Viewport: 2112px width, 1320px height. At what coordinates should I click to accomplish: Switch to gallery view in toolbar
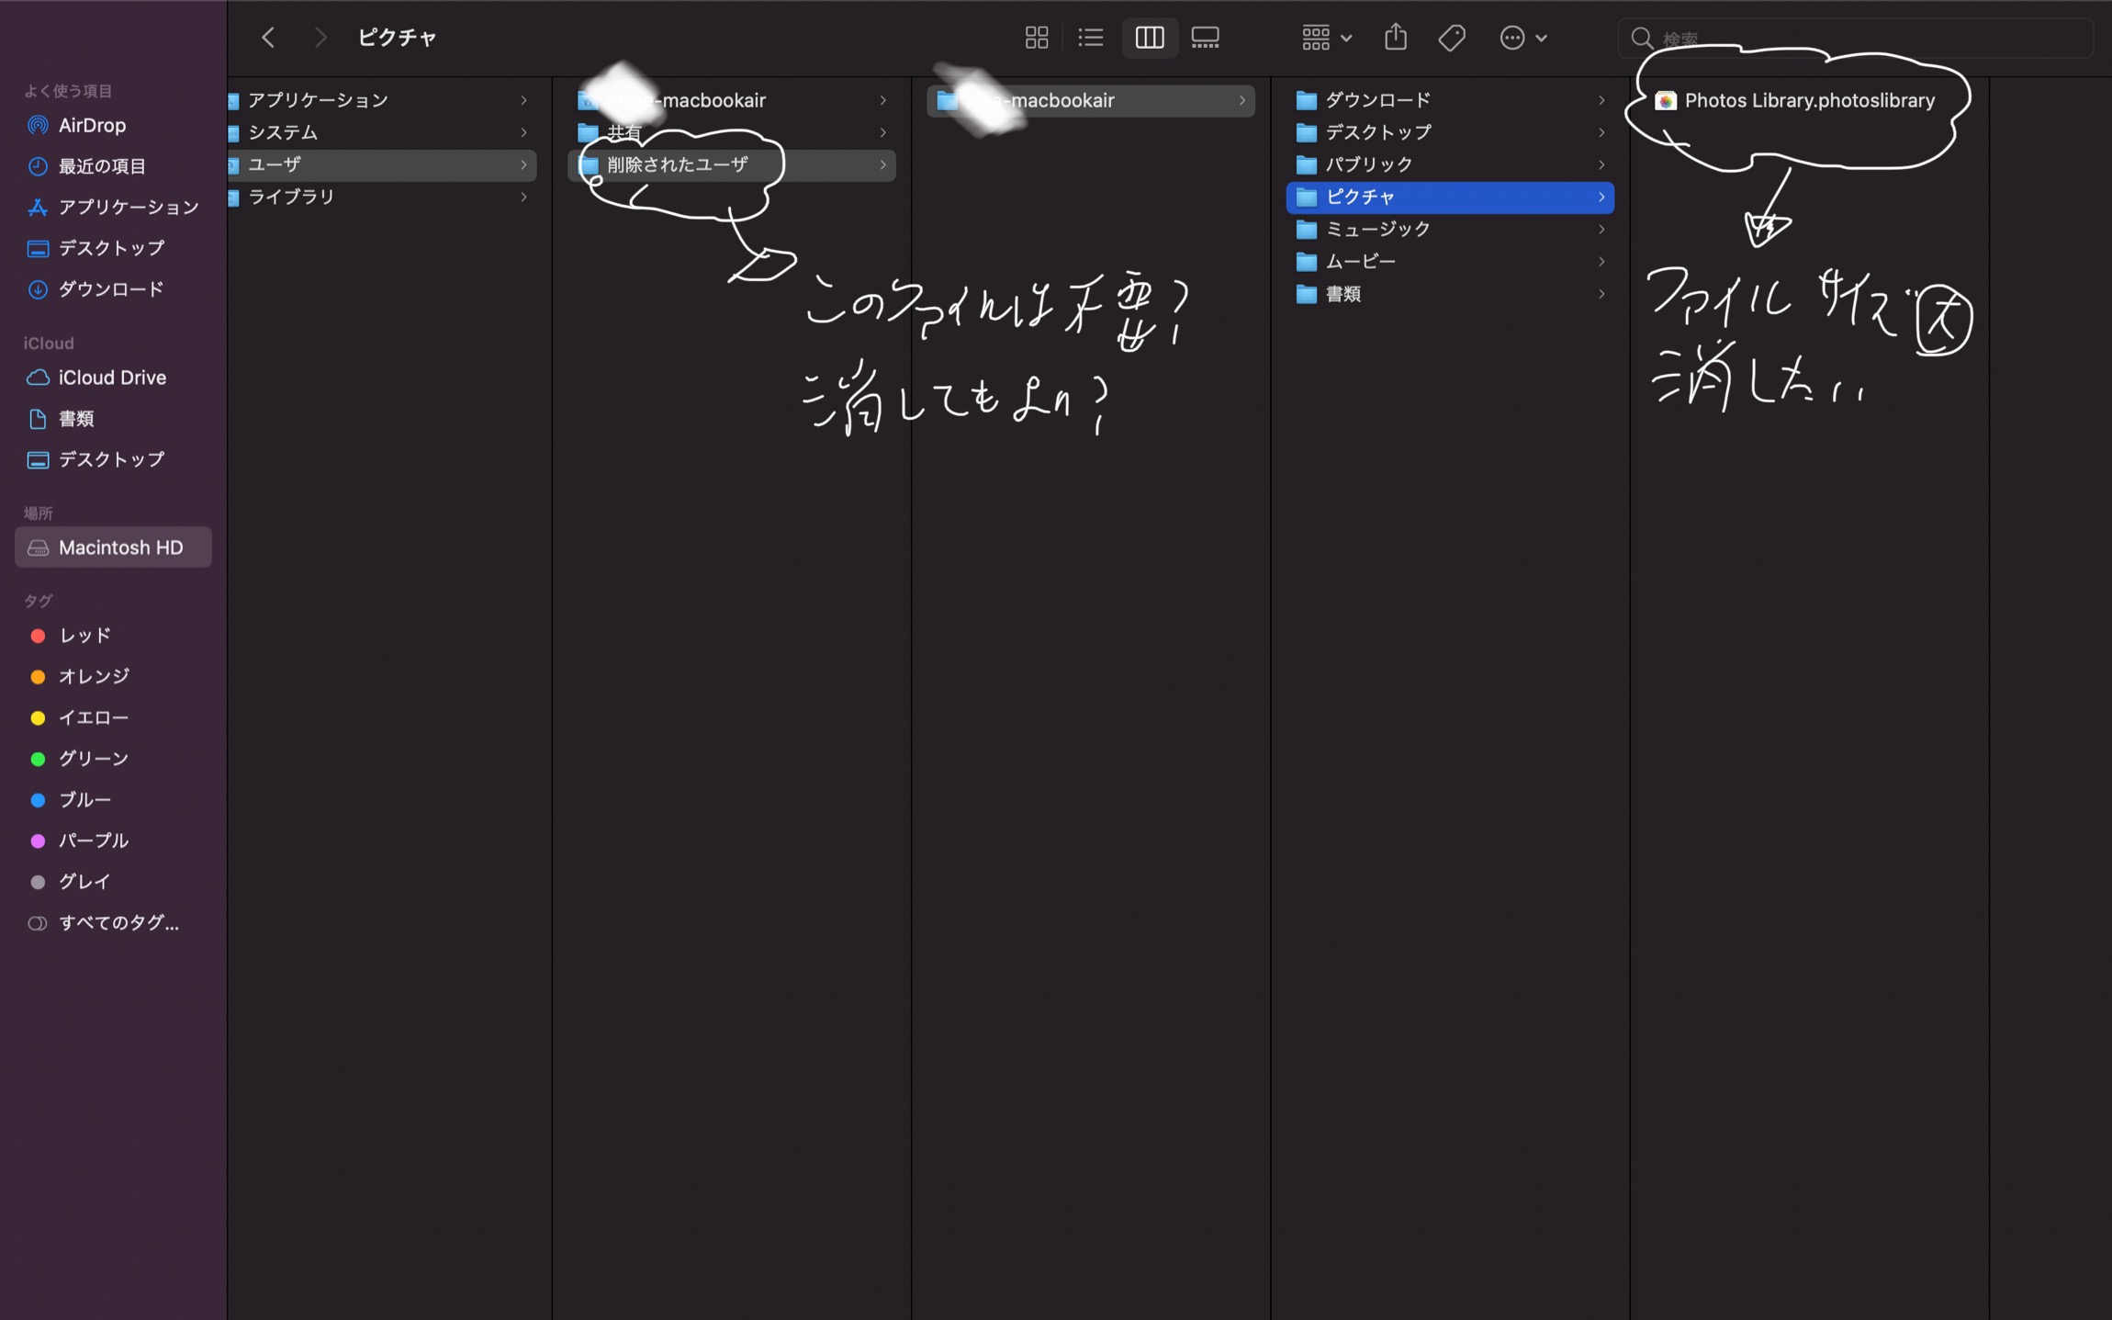1205,38
